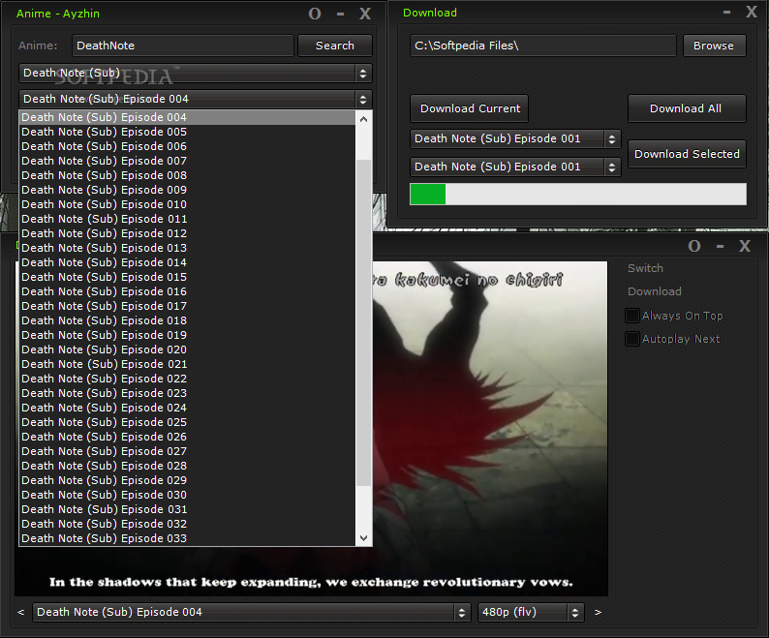
Task: Select Death Note (Sub) Episode 013
Action: point(187,248)
